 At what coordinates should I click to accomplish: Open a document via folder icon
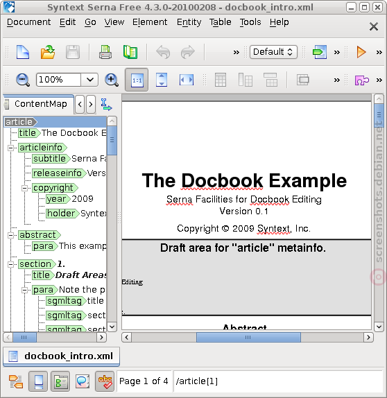point(48,52)
